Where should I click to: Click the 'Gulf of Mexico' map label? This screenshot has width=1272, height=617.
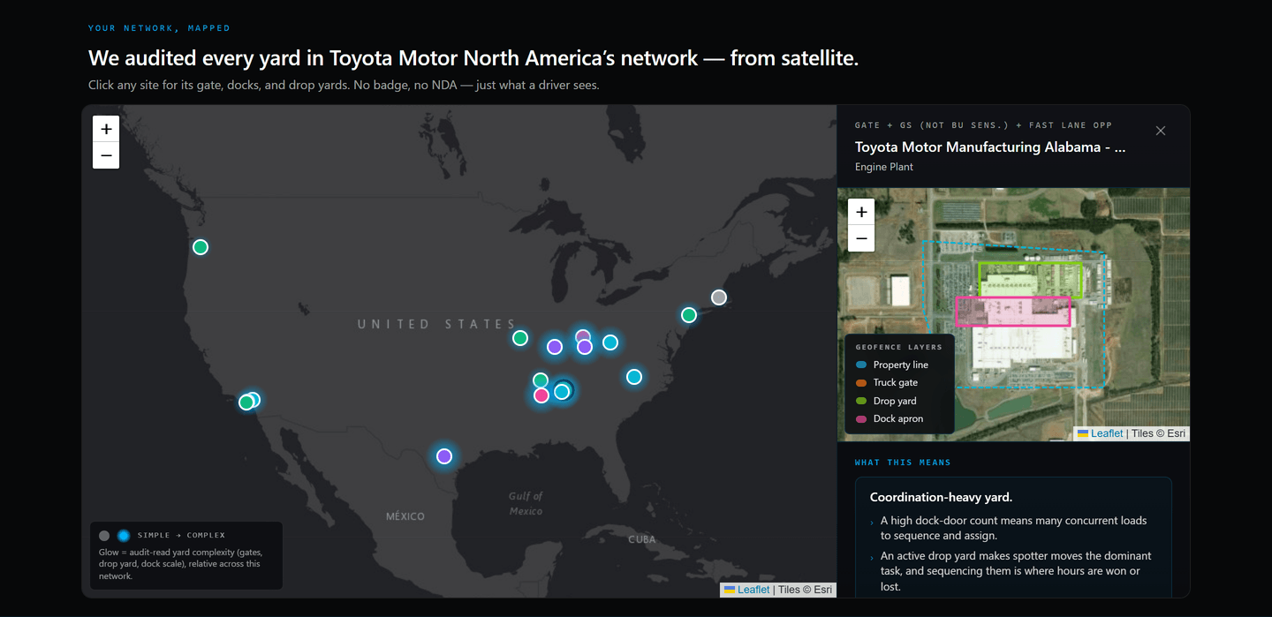(526, 503)
